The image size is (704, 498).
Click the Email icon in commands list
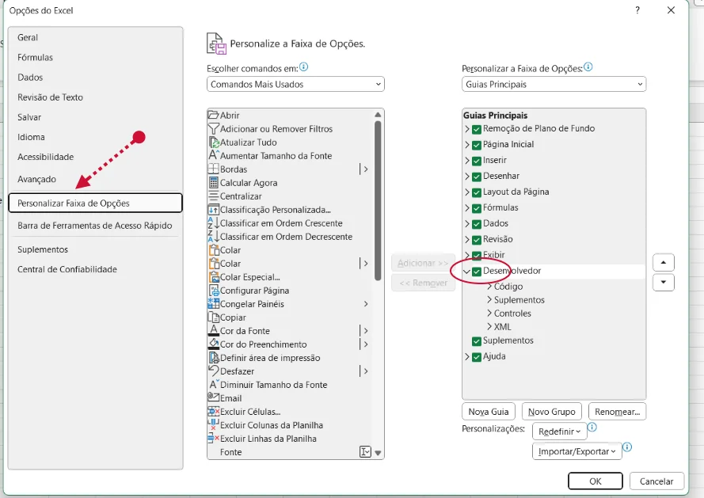click(213, 397)
